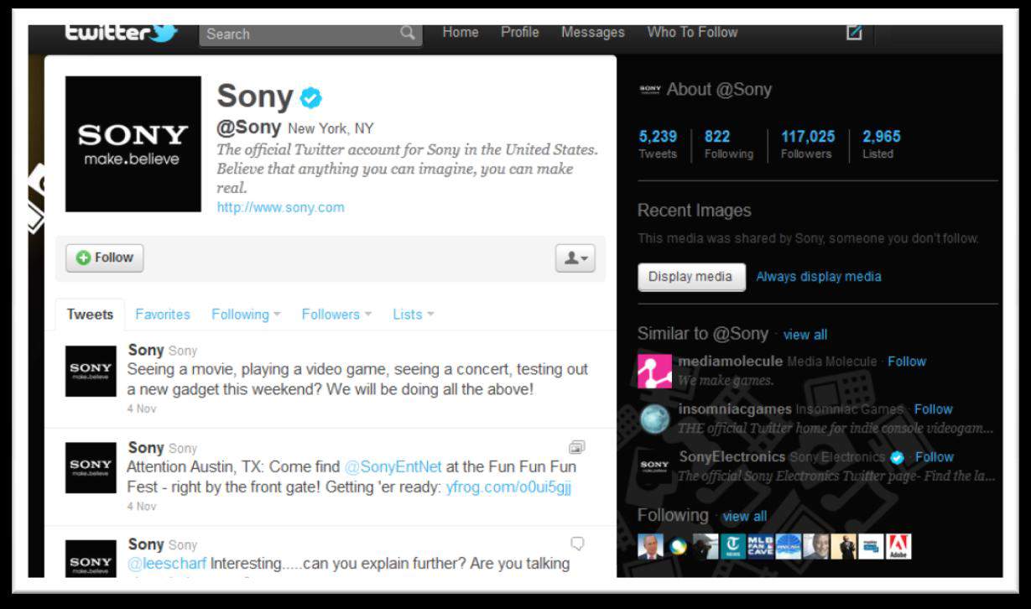1031x609 pixels.
Task: Click the mediamolecule pink avatar
Action: (x=654, y=371)
